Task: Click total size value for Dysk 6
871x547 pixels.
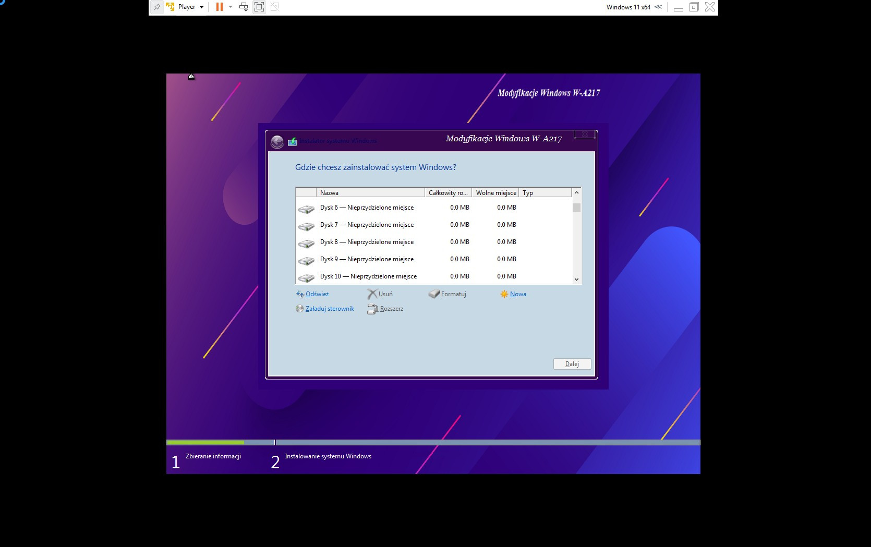Action: point(459,208)
